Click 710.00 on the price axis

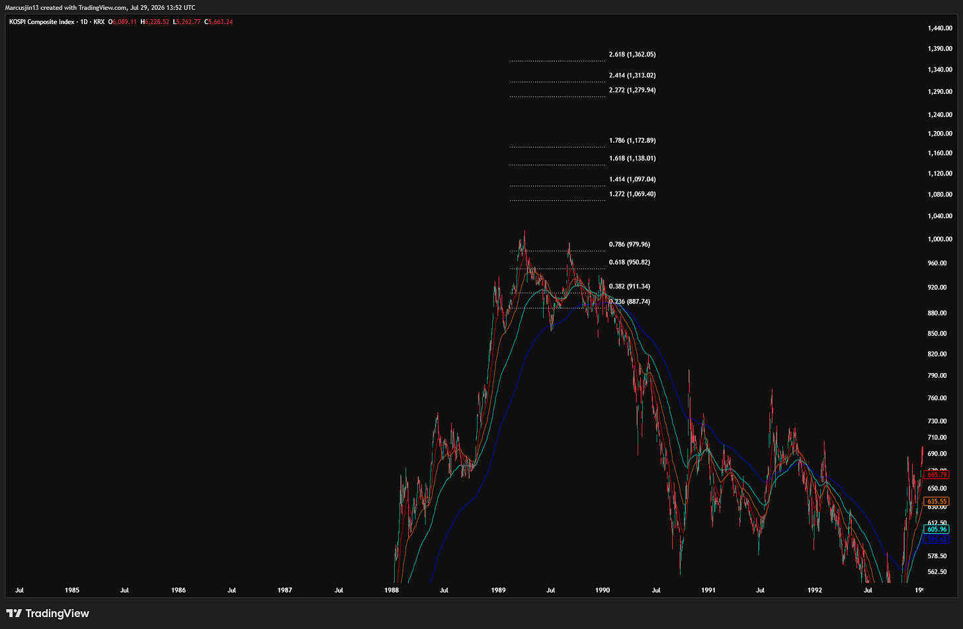click(x=937, y=438)
